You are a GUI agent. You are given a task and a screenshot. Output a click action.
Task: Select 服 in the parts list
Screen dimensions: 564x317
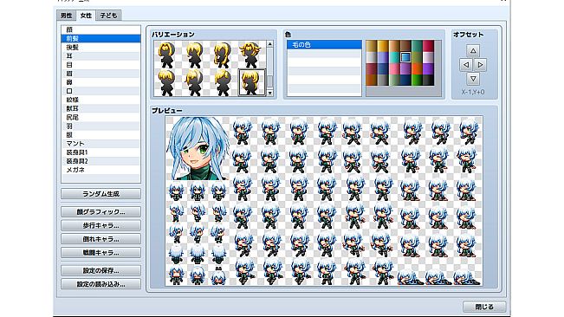[x=100, y=135]
